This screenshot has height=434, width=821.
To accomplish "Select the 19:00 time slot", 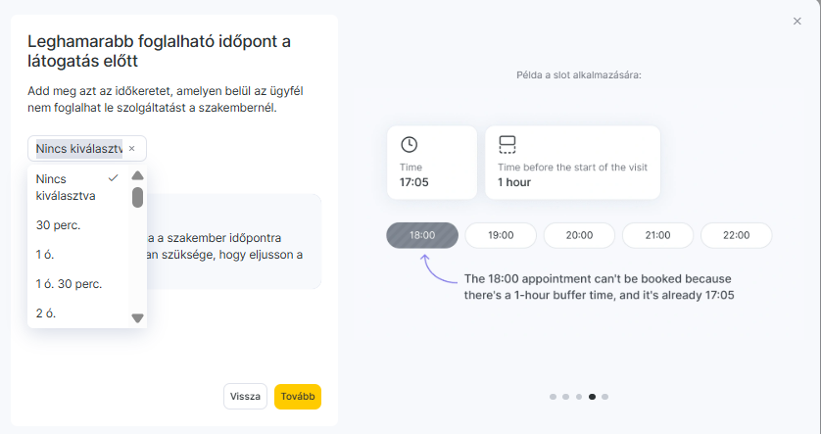I will click(x=501, y=235).
